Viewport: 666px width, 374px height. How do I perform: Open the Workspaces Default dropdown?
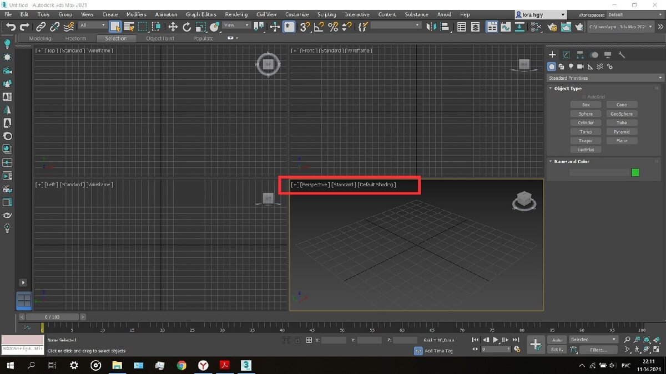635,14
